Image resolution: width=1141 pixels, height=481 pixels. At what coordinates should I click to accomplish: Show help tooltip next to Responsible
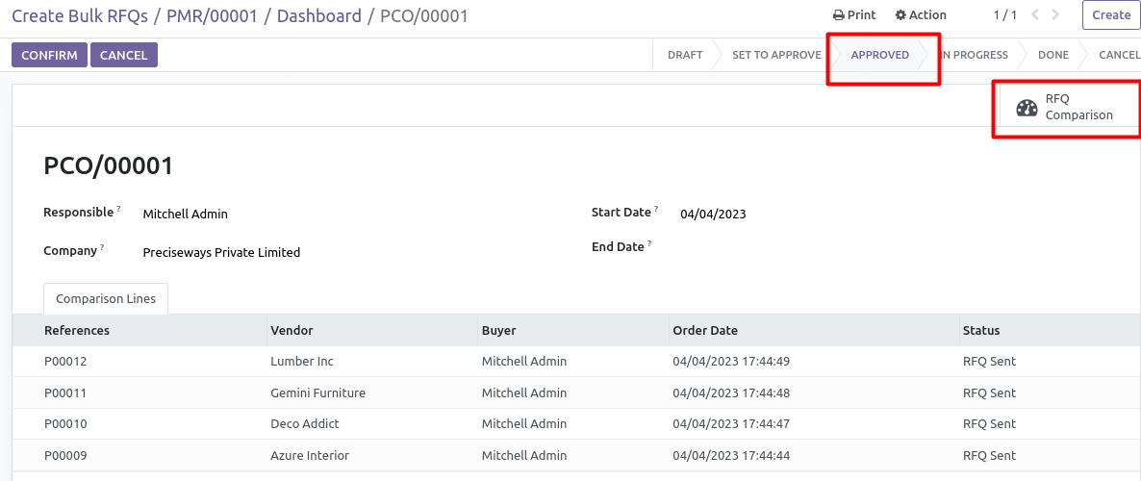pyautogui.click(x=118, y=209)
